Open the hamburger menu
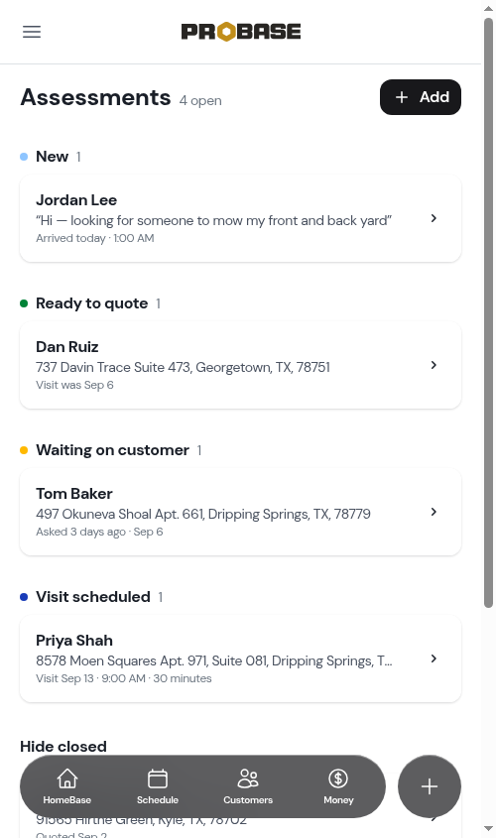This screenshot has width=496, height=838. 32,32
